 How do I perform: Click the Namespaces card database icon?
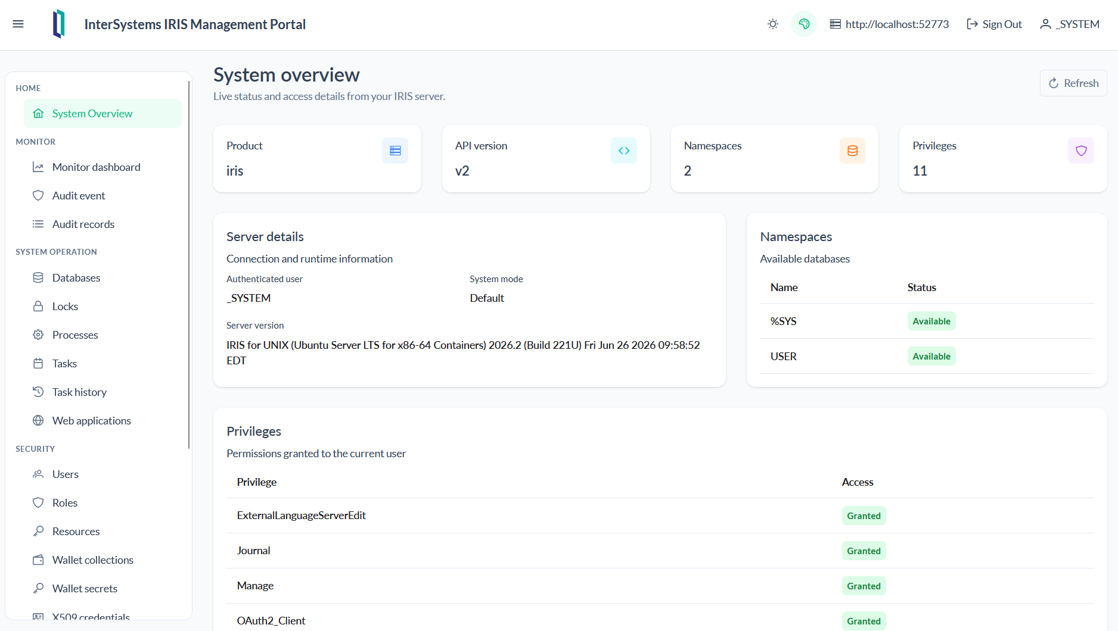[x=853, y=151]
